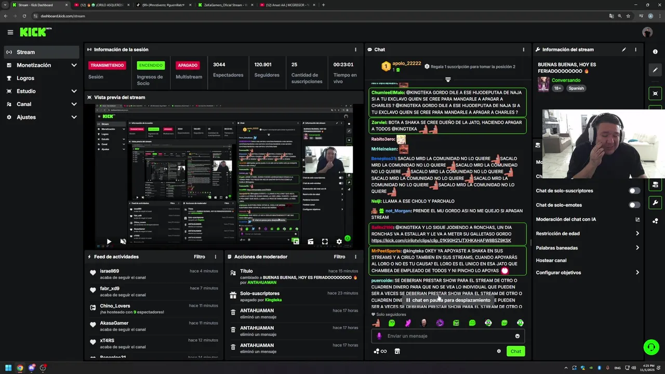Open the shop icon below chat input
Screen dimensions: 665x374
coord(397,351)
